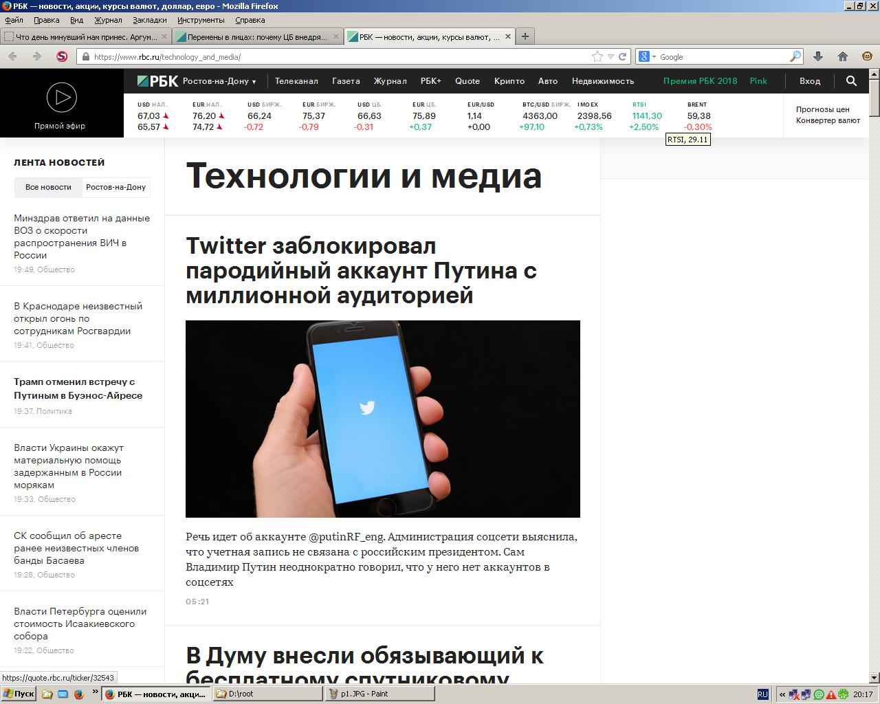Click the RTSI ticker value 1141,30

tap(647, 115)
